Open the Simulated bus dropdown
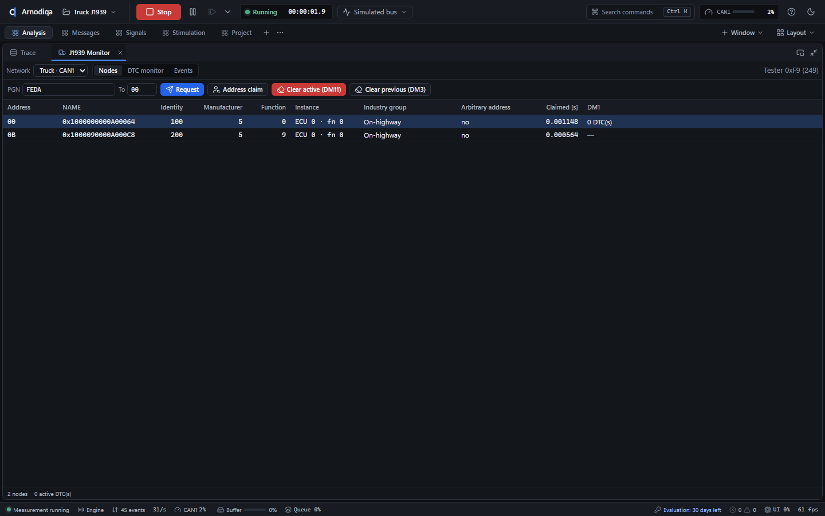Screen dimensions: 825x516 point(375,12)
